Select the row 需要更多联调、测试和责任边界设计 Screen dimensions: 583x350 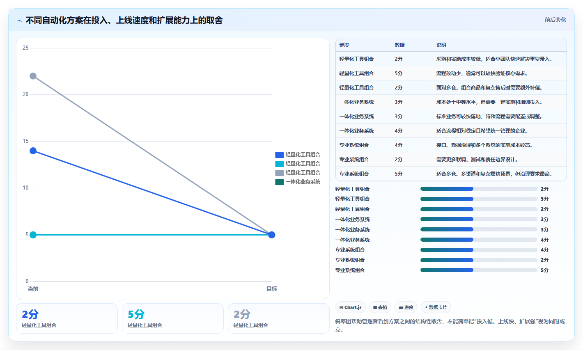click(x=451, y=160)
